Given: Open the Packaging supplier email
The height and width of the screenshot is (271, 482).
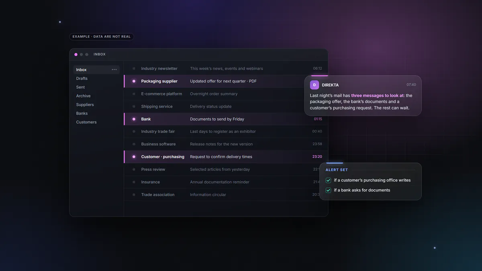Looking at the screenshot, I should tap(226, 81).
